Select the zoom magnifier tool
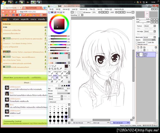Image resolution: width=160 pixels, height=133 pixels. pyautogui.click(x=53, y=69)
